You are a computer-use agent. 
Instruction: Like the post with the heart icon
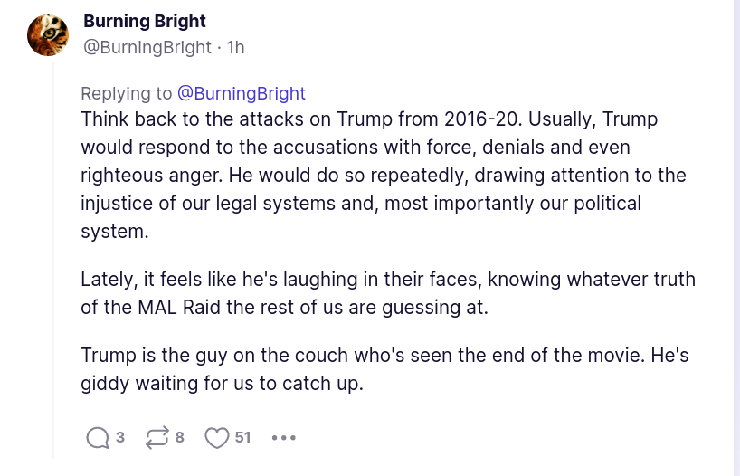tap(216, 438)
